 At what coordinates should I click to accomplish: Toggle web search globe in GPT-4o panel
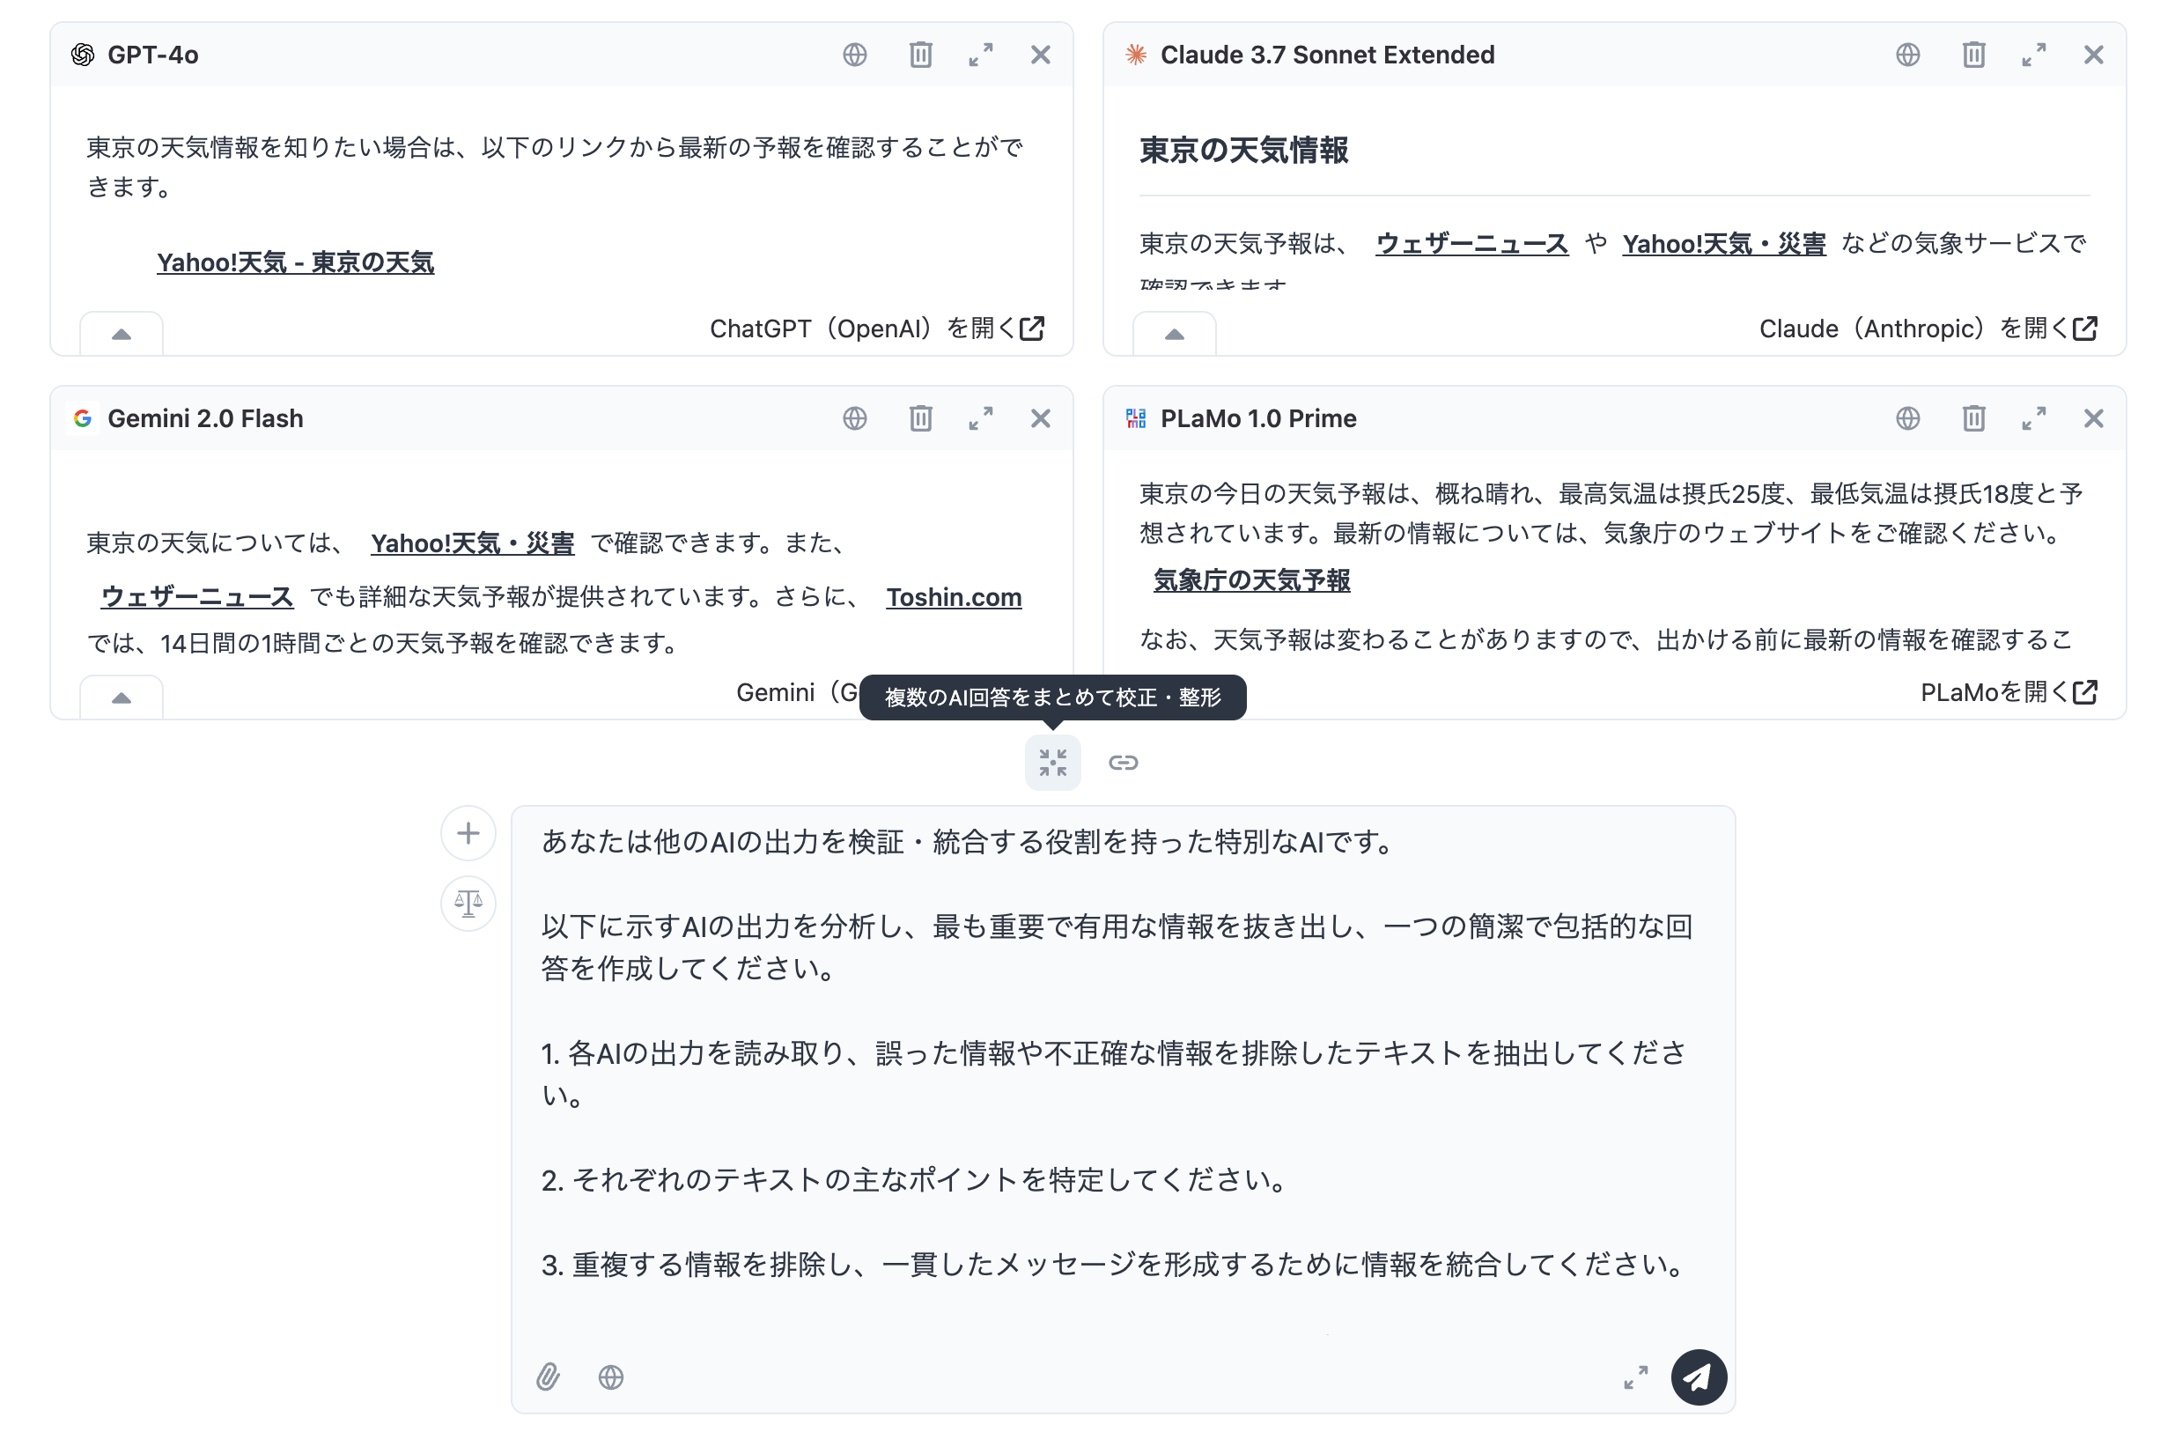coord(854,55)
